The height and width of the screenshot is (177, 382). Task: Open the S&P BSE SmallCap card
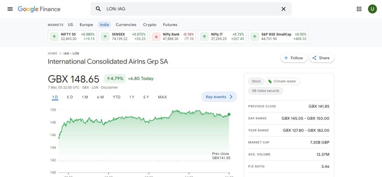pyautogui.click(x=278, y=37)
